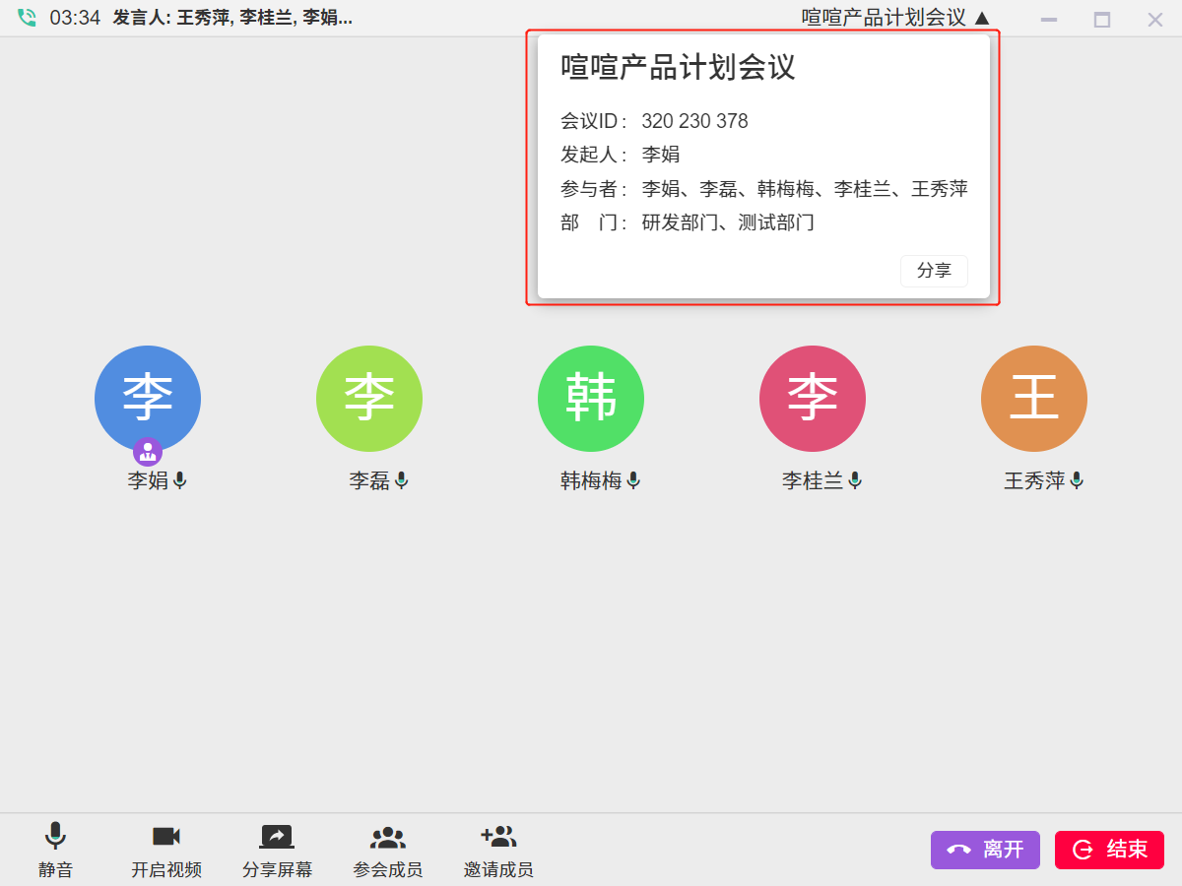Click the purple host badge on 李娟's avatar
Viewport: 1182px width, 886px height.
(x=148, y=452)
